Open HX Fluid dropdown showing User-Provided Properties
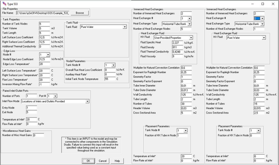279x165 pixels. pos(191,38)
